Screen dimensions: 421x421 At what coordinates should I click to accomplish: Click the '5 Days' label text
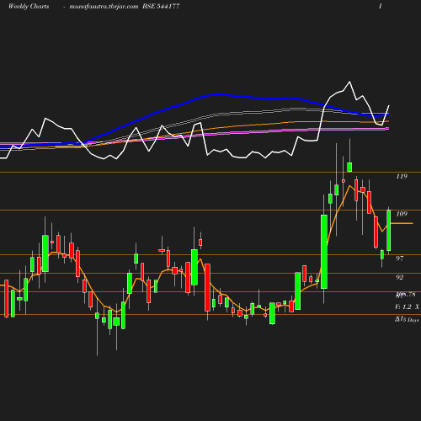tap(410, 320)
